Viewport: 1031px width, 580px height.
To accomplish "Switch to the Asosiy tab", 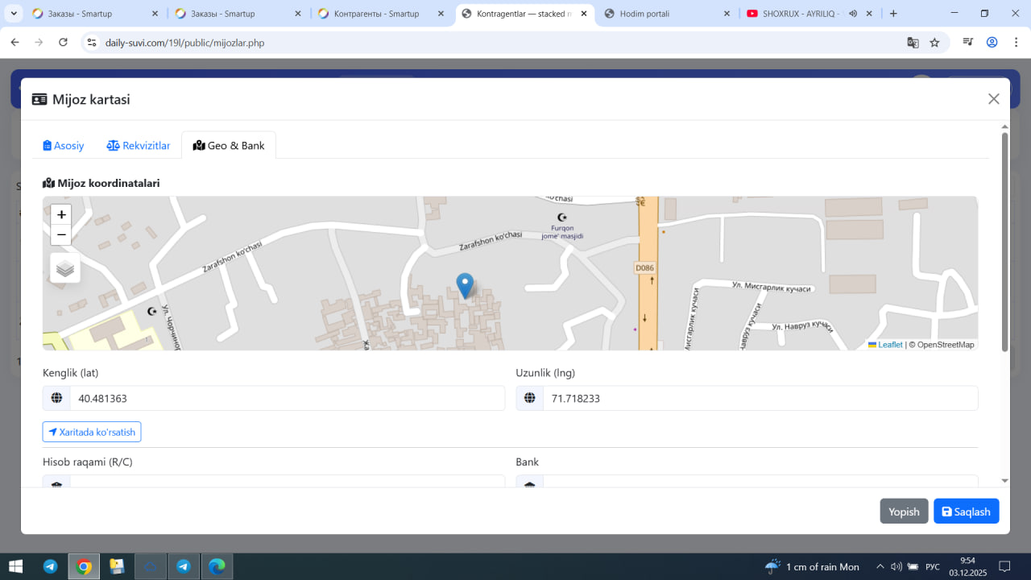I will (x=64, y=146).
